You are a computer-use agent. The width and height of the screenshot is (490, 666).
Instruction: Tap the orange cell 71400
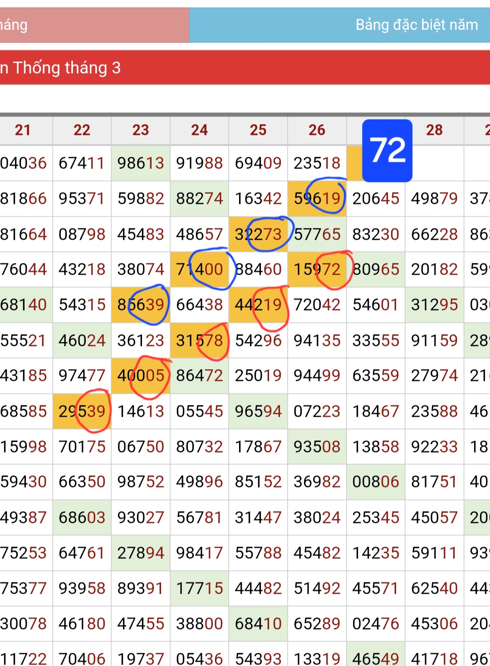(200, 269)
